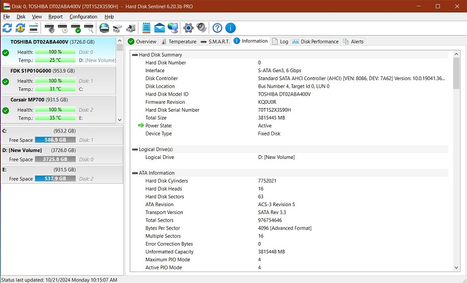Start the disk acoustic test (drive with speaker)

(49, 28)
